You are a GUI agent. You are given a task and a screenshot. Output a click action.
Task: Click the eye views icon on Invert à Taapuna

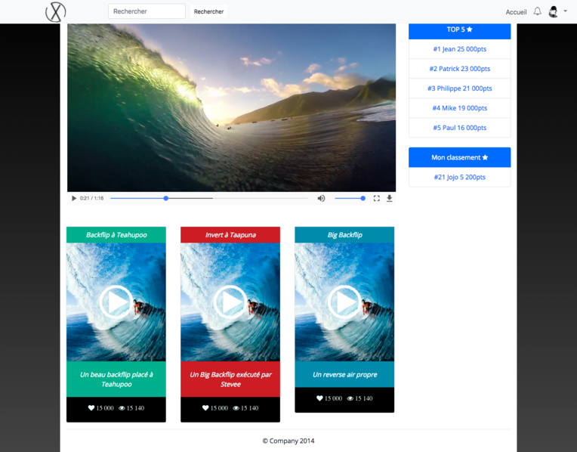236,408
